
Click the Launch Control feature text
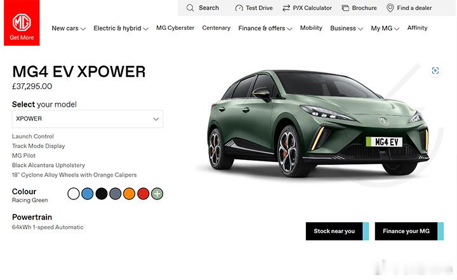click(x=33, y=137)
